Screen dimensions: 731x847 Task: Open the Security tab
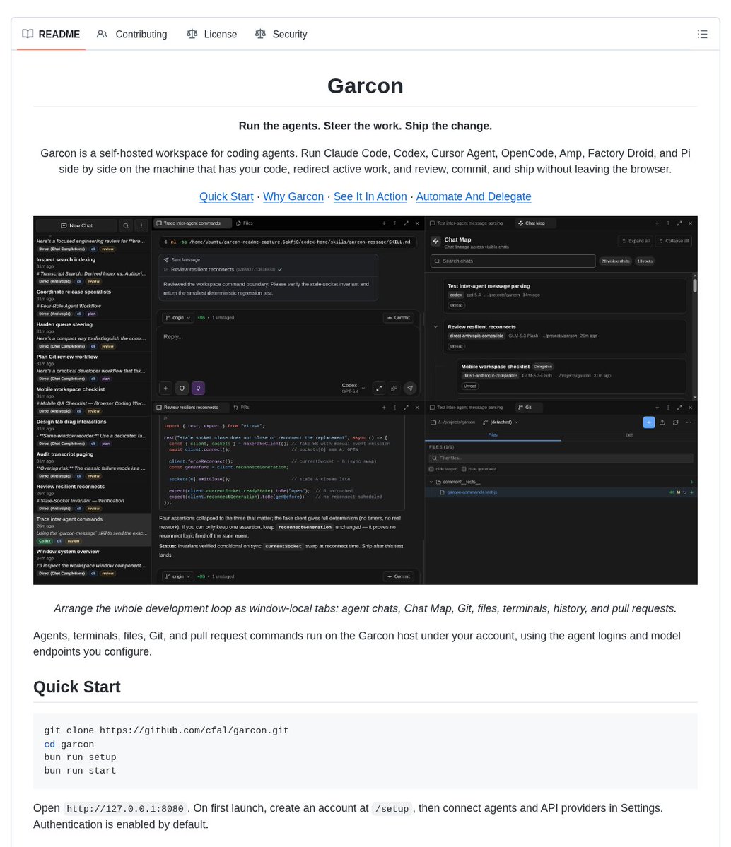tap(281, 34)
